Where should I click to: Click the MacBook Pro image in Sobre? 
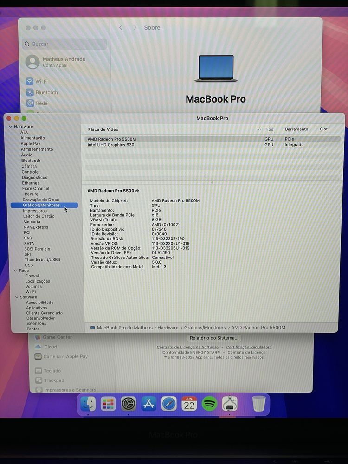coord(216,69)
